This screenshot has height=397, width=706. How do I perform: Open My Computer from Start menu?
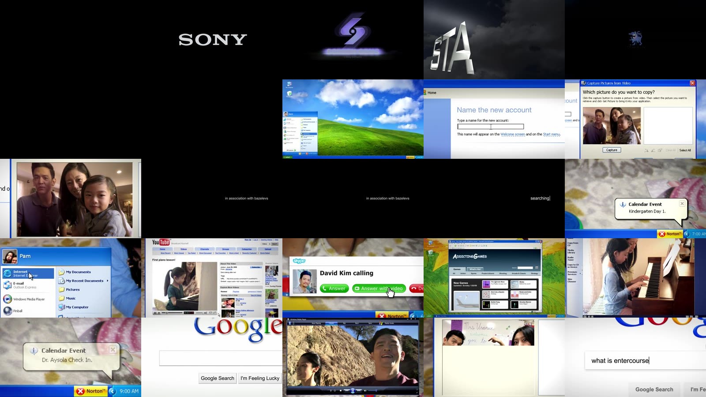tap(73, 307)
